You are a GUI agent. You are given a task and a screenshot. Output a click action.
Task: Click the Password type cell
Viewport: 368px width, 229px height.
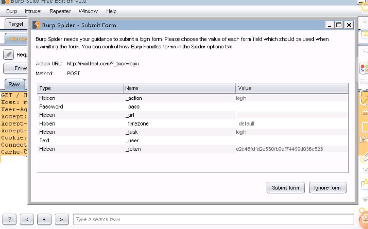point(80,107)
